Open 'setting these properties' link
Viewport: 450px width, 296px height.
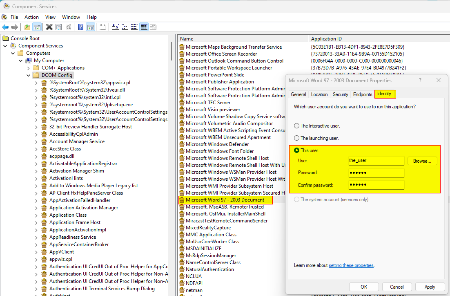pos(351,265)
